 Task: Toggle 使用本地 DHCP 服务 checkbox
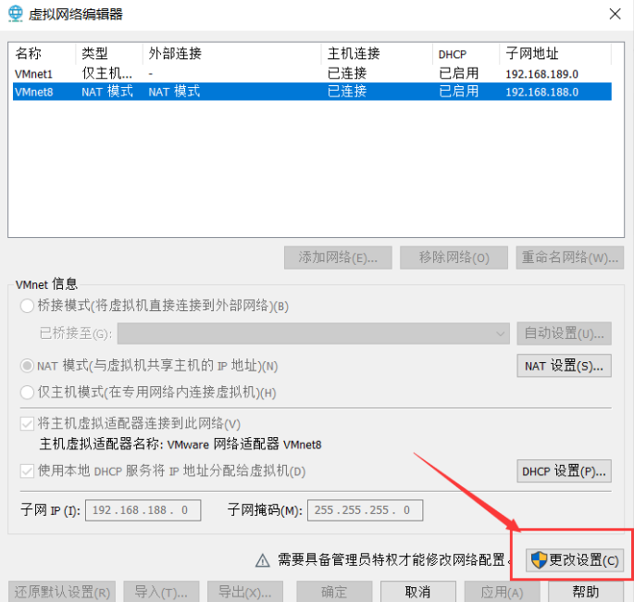pos(27,470)
